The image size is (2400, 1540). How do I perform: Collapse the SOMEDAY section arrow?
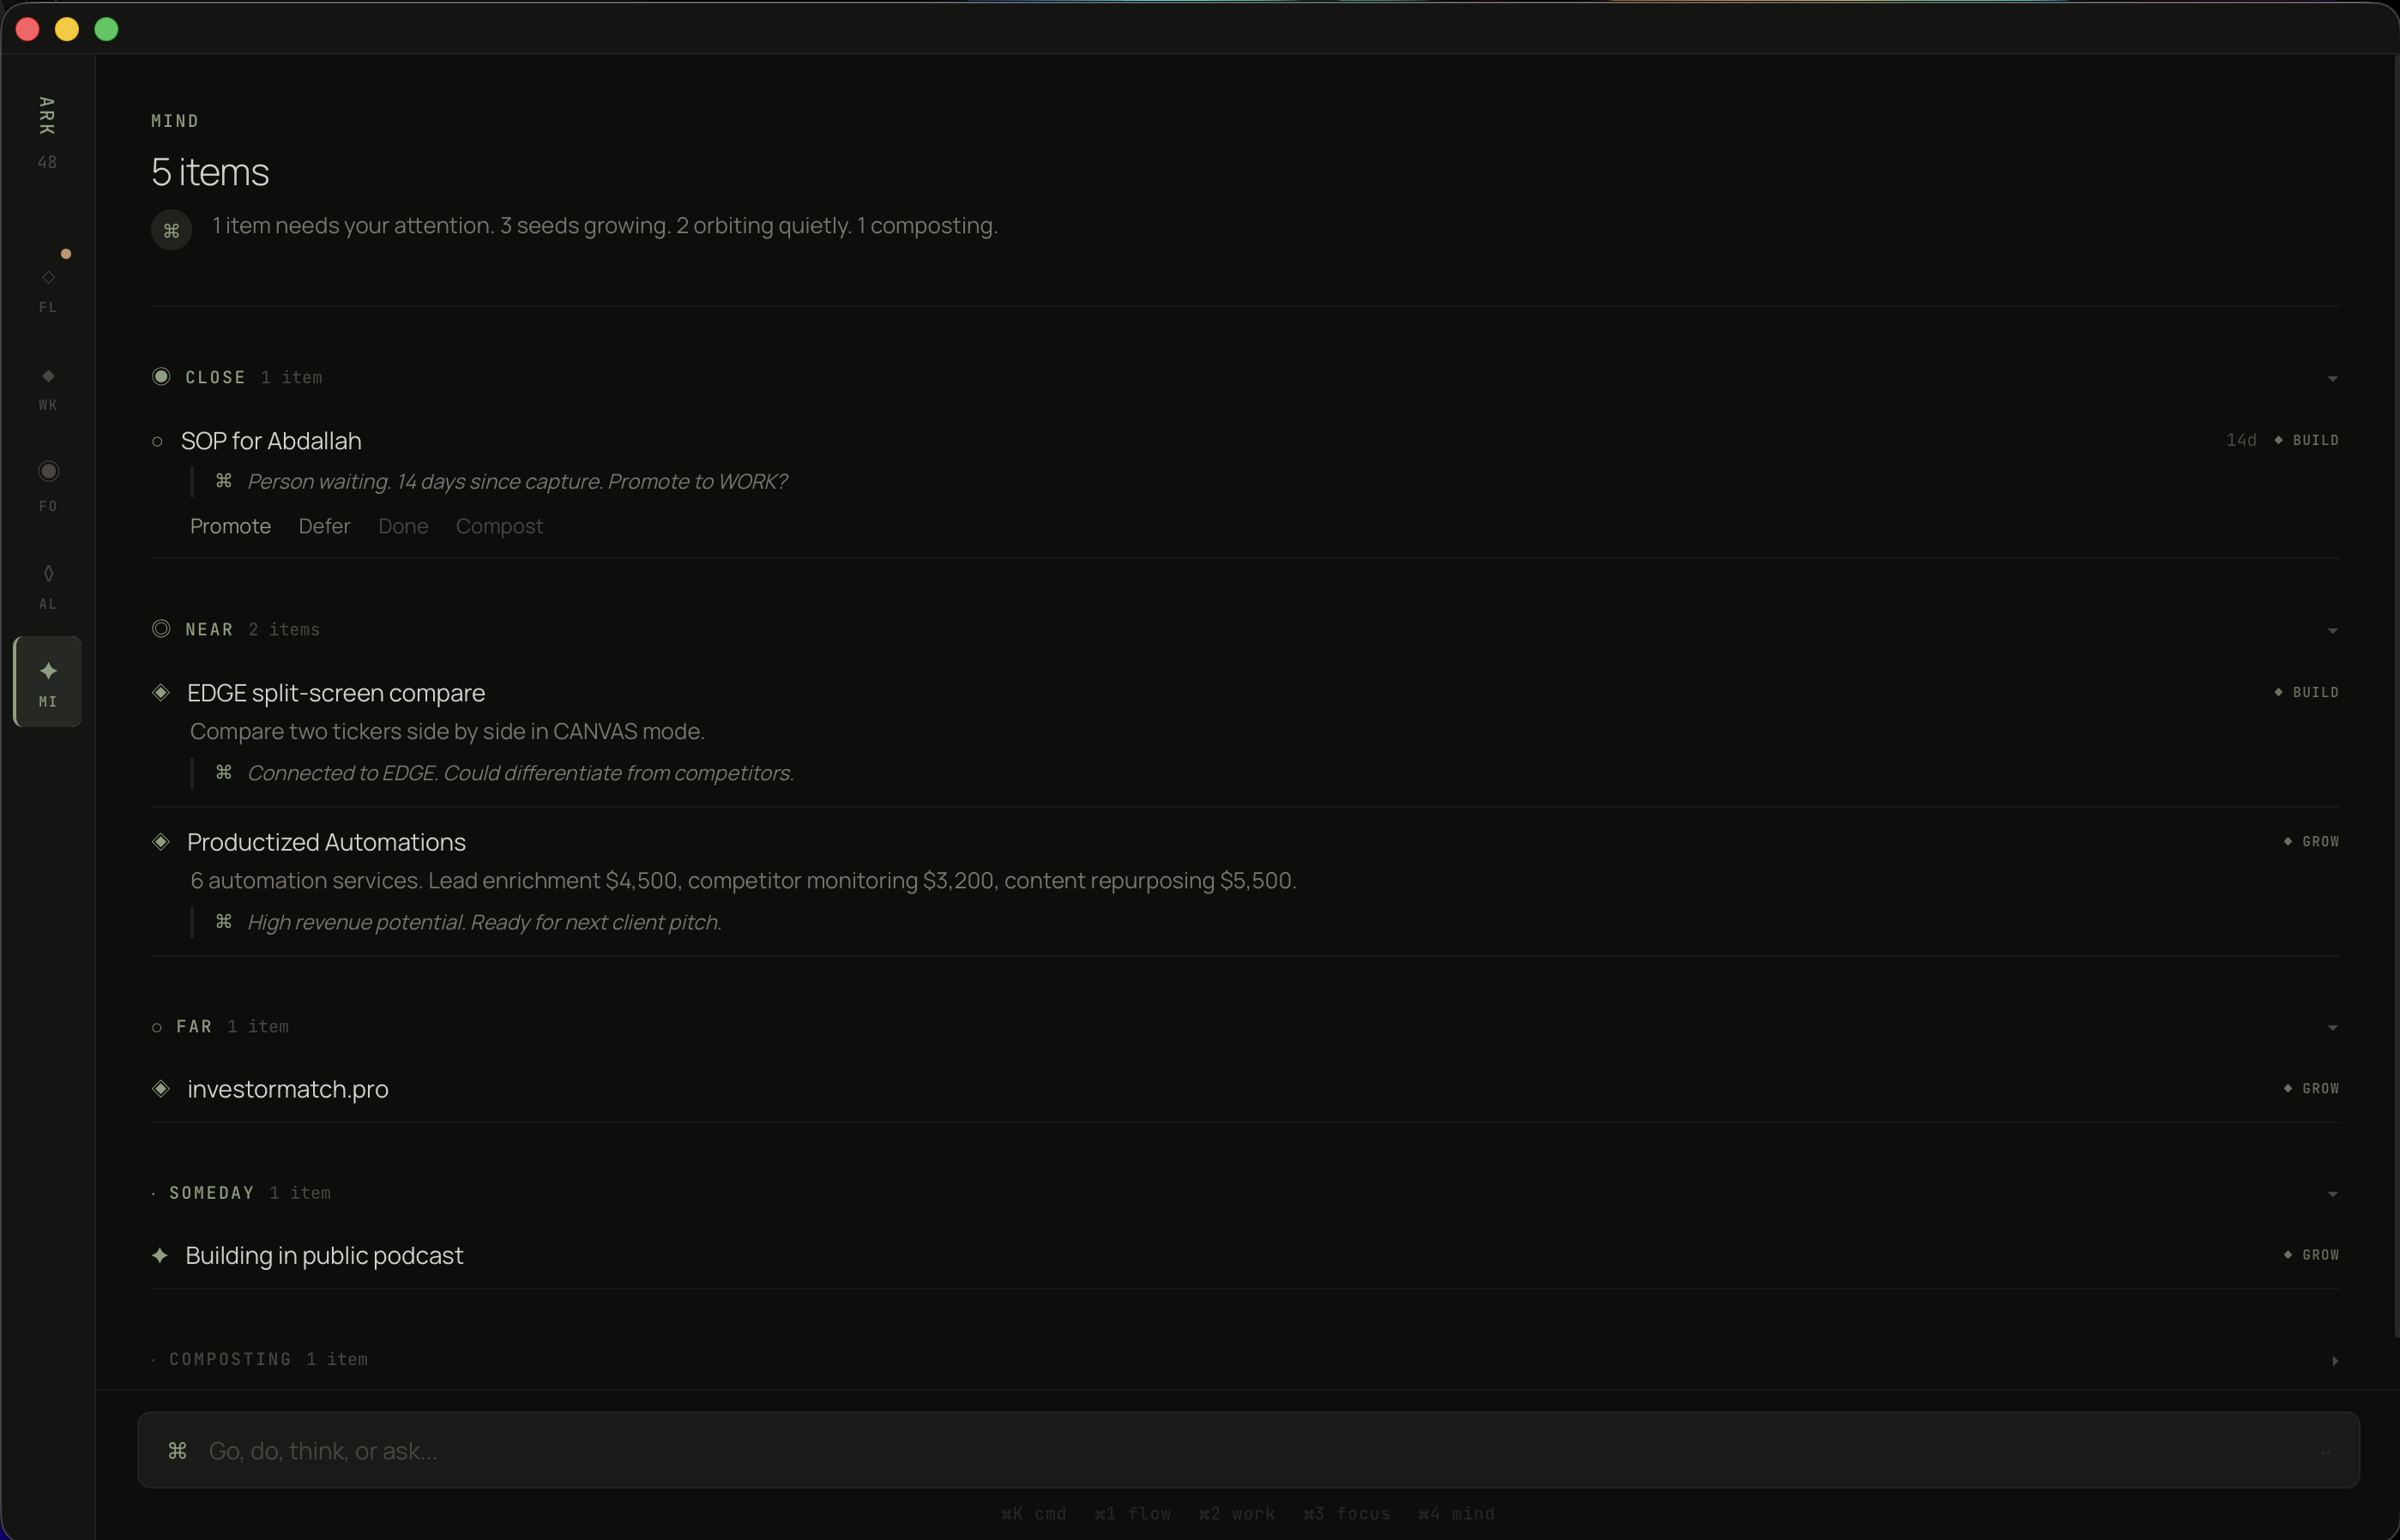tap(2332, 1194)
